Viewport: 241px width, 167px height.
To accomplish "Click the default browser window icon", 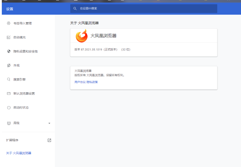I will point(9,93).
